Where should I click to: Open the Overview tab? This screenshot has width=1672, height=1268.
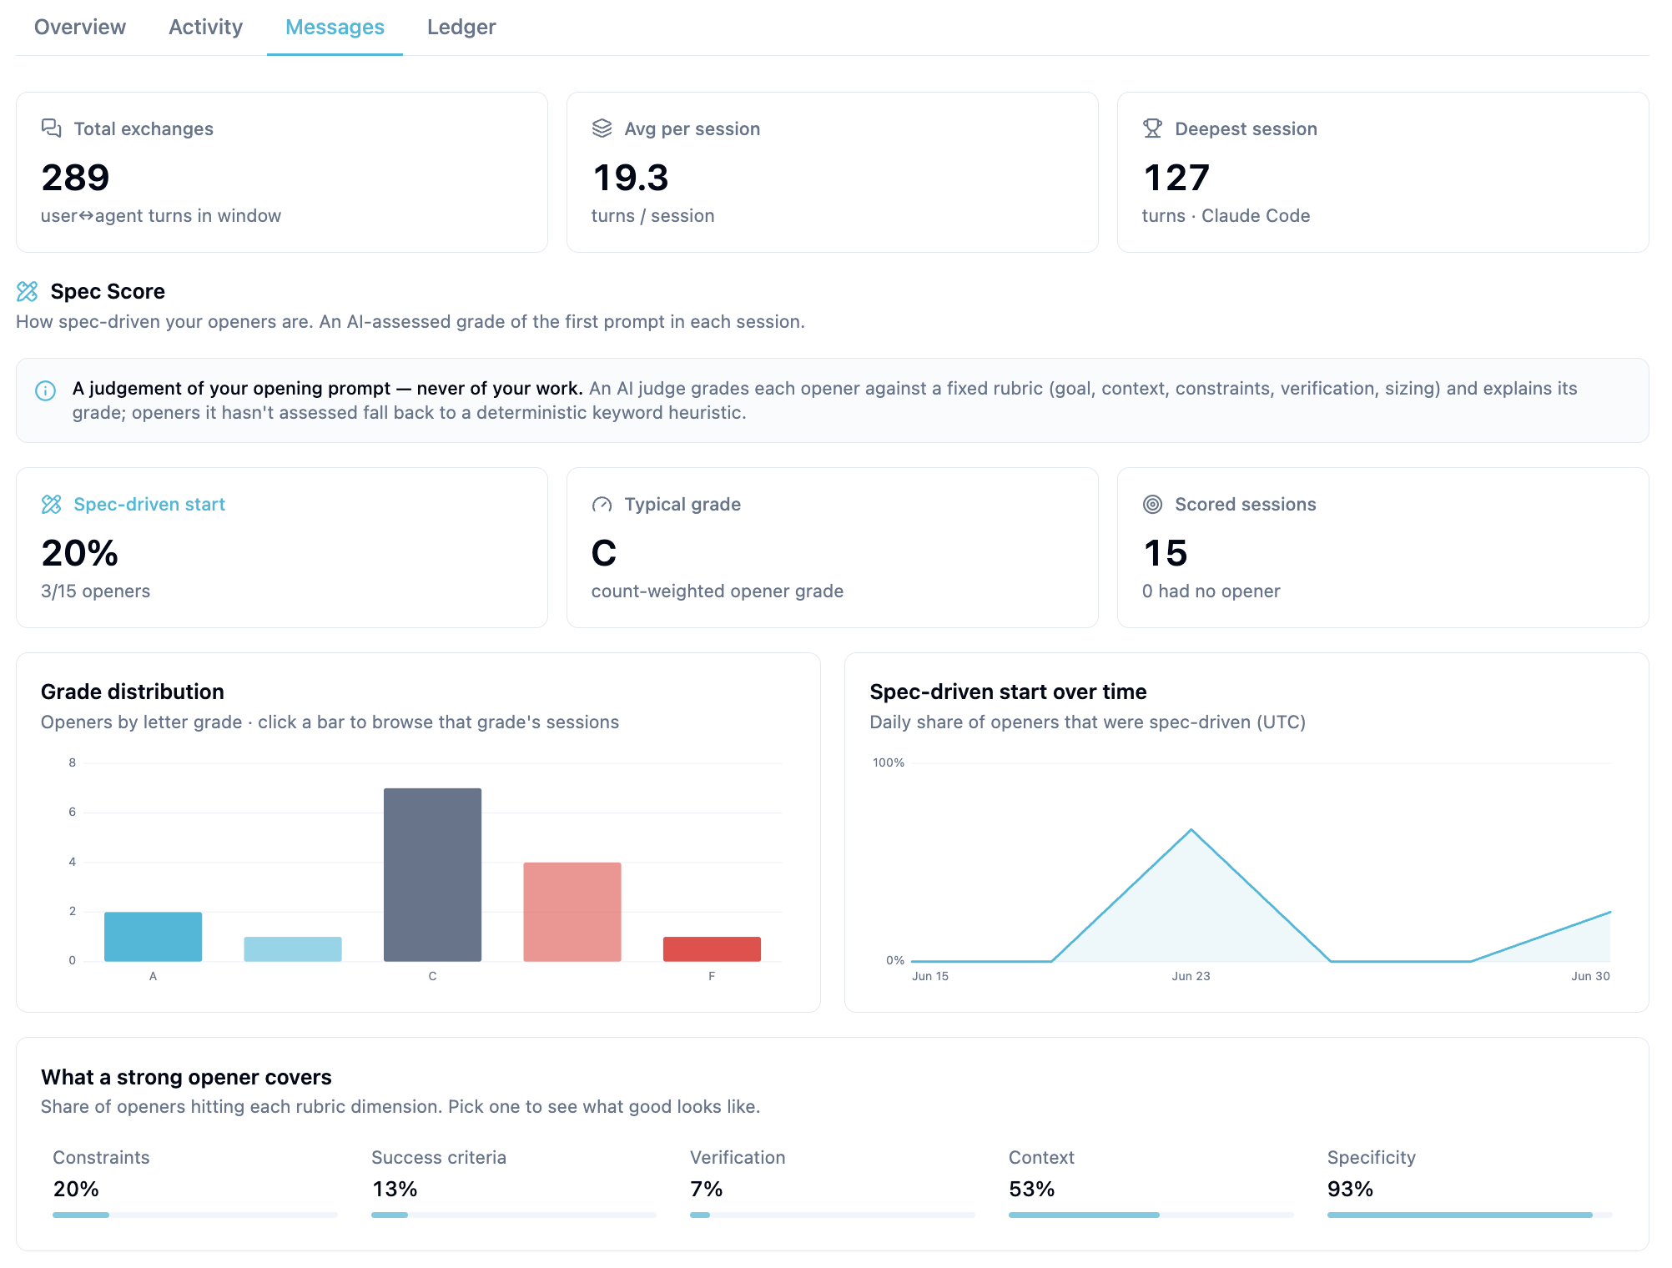(80, 28)
